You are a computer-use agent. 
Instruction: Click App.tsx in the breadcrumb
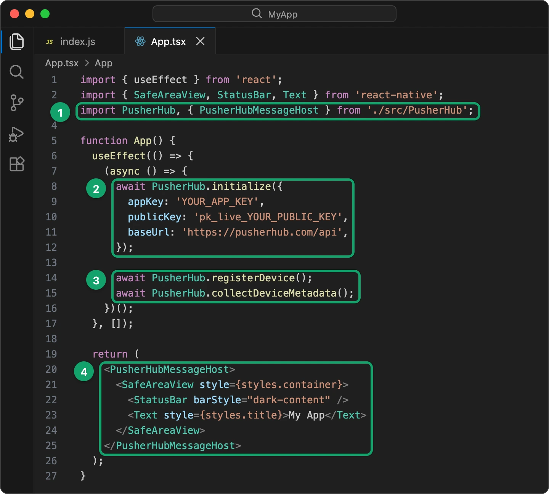pos(62,63)
